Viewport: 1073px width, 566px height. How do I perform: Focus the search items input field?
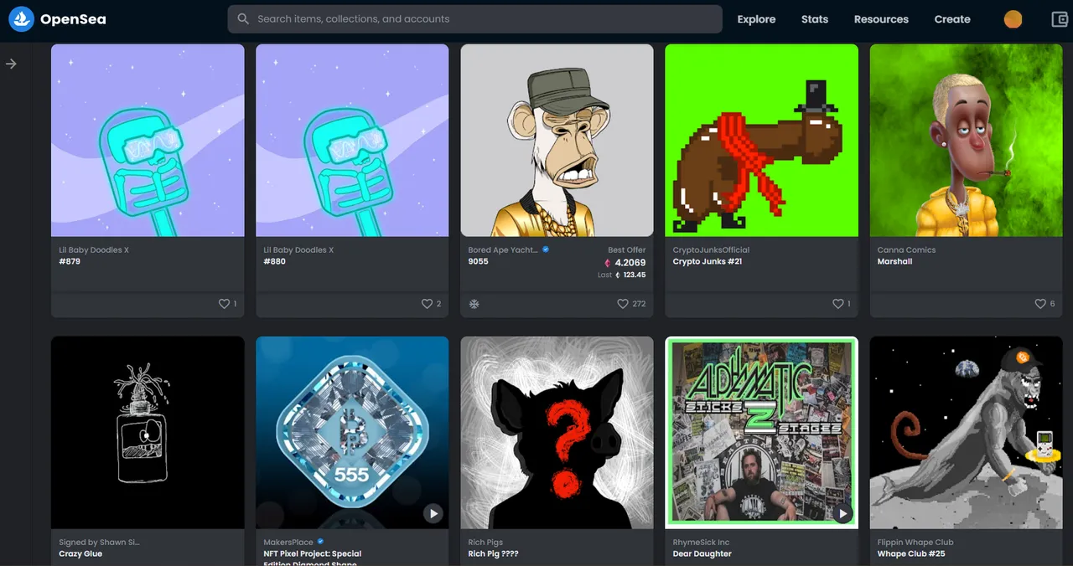click(474, 18)
